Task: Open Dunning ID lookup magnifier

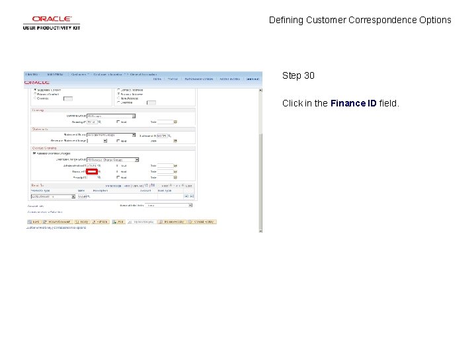Action: (99, 122)
